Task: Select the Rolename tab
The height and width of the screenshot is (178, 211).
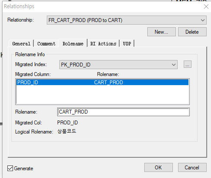Action: click(73, 44)
